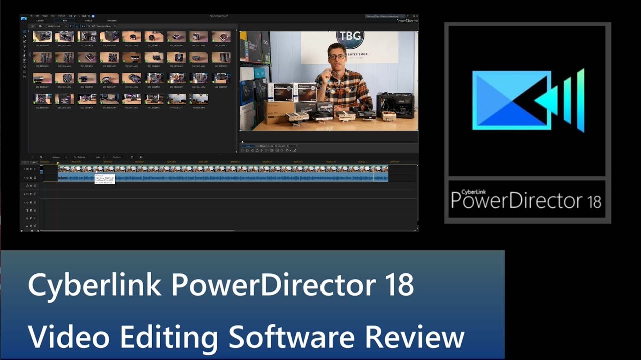Undock the preview window icon
The height and width of the screenshot is (360, 641).
click(294, 150)
